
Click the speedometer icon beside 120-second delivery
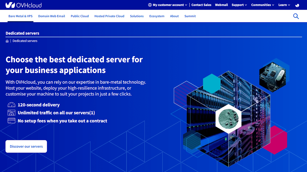12,105
